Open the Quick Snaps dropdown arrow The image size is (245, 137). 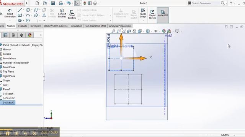click(x=143, y=21)
